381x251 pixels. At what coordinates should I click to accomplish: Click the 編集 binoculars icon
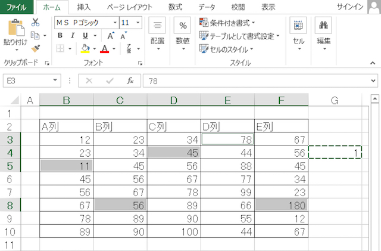pos(323,26)
